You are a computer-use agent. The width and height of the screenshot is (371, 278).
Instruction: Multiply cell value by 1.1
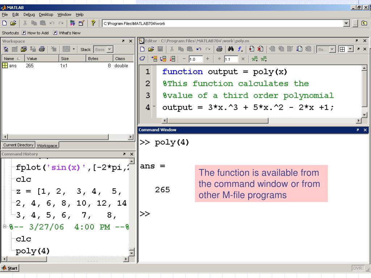[243, 59]
